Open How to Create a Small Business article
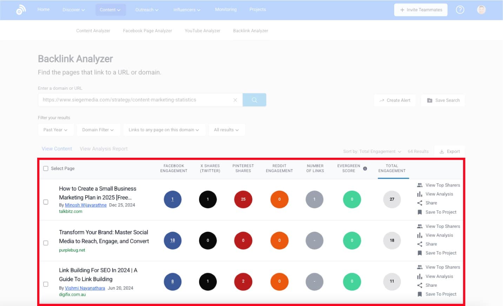503x306 pixels. pyautogui.click(x=98, y=193)
